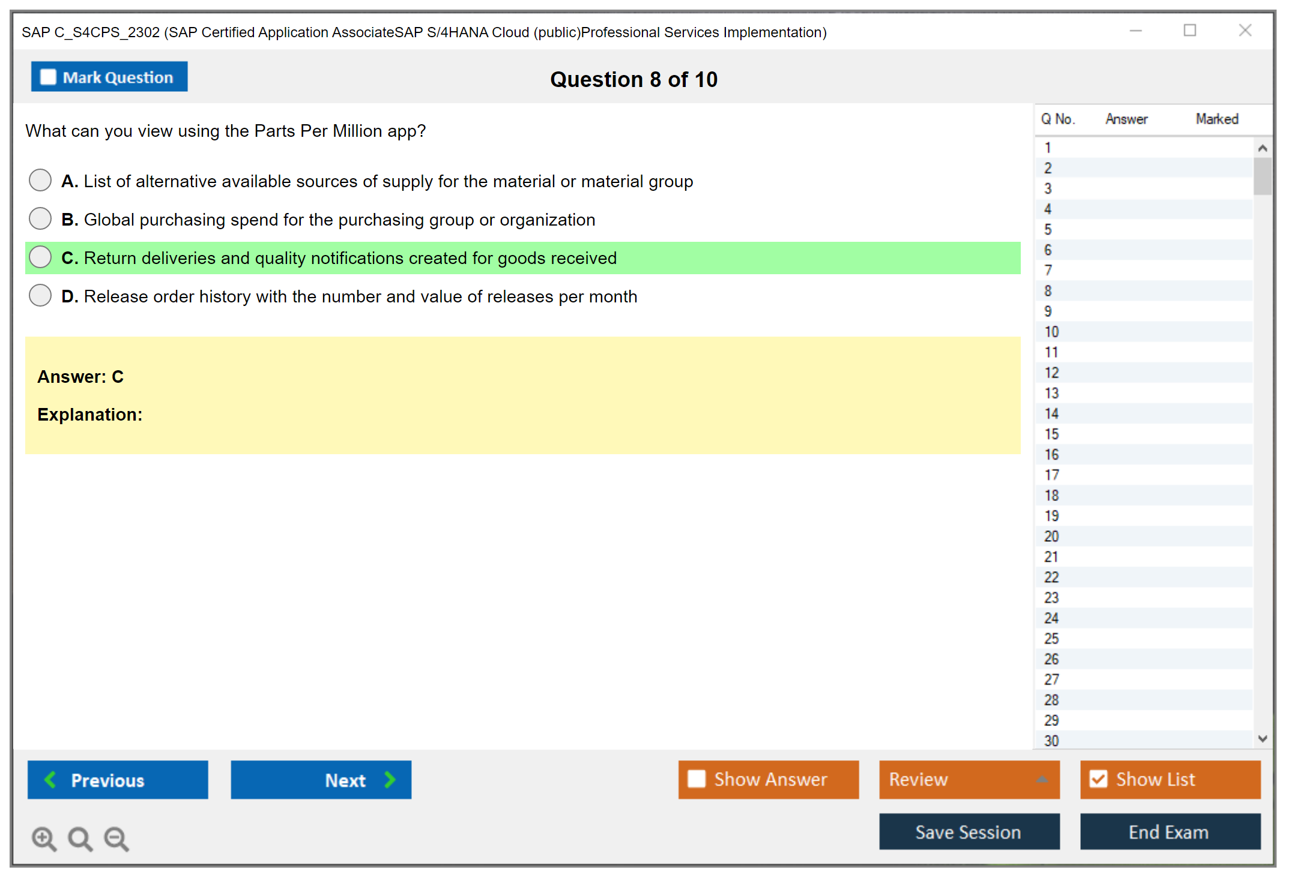1291x882 pixels.
Task: Select option A alternative sources of supply
Action: pos(40,180)
